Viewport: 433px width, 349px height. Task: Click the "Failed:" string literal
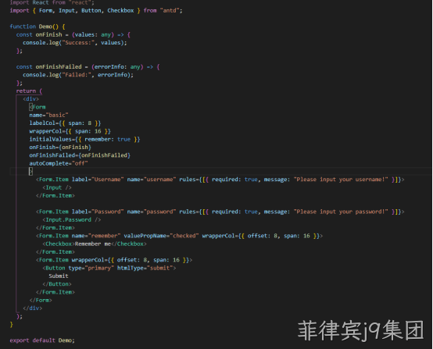tap(77, 75)
